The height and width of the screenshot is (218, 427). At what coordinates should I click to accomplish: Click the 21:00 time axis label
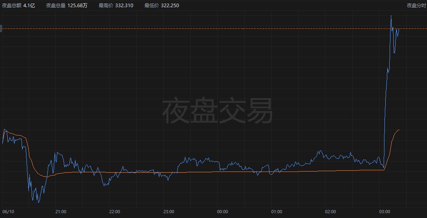61,212
